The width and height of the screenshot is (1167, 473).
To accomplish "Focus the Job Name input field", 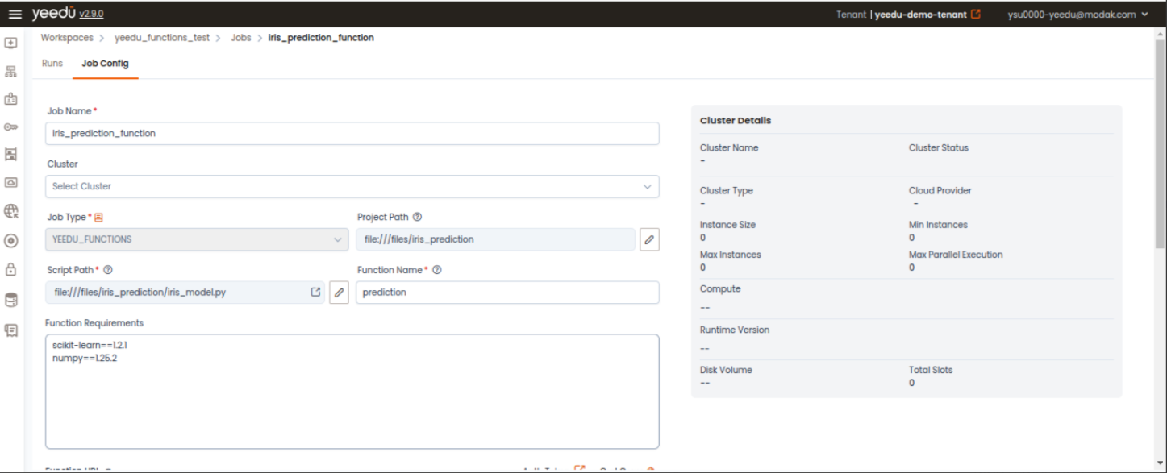I will 352,134.
